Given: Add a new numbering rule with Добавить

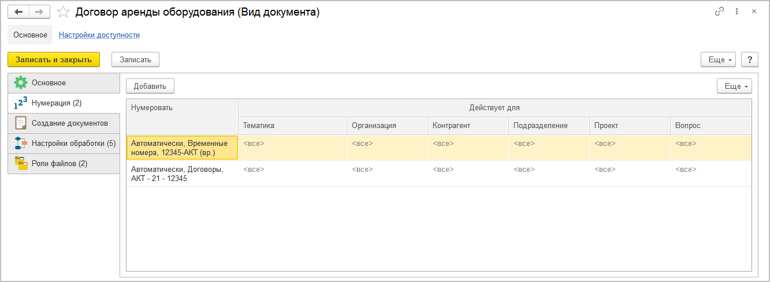Looking at the screenshot, I should [150, 86].
